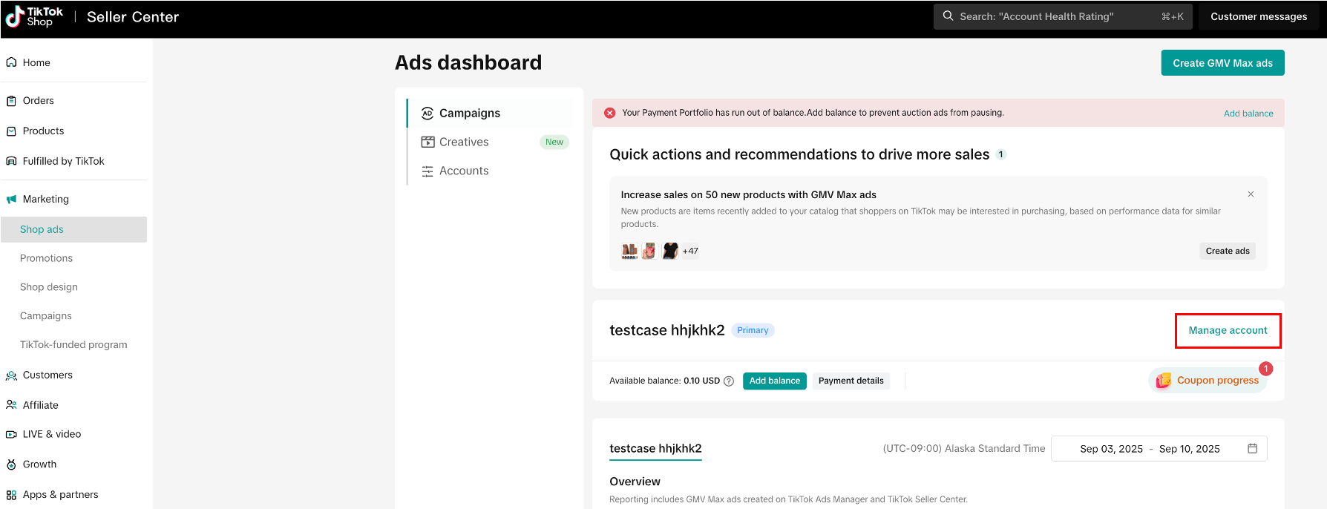Select the testcase hhjkhk2 account tab

pyautogui.click(x=655, y=448)
